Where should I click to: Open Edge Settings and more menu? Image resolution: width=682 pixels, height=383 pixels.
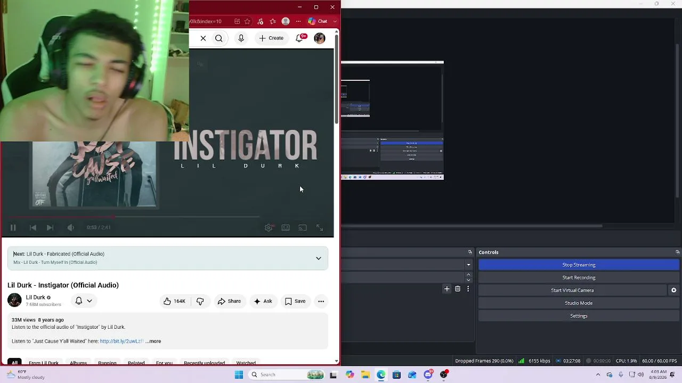coord(298,21)
